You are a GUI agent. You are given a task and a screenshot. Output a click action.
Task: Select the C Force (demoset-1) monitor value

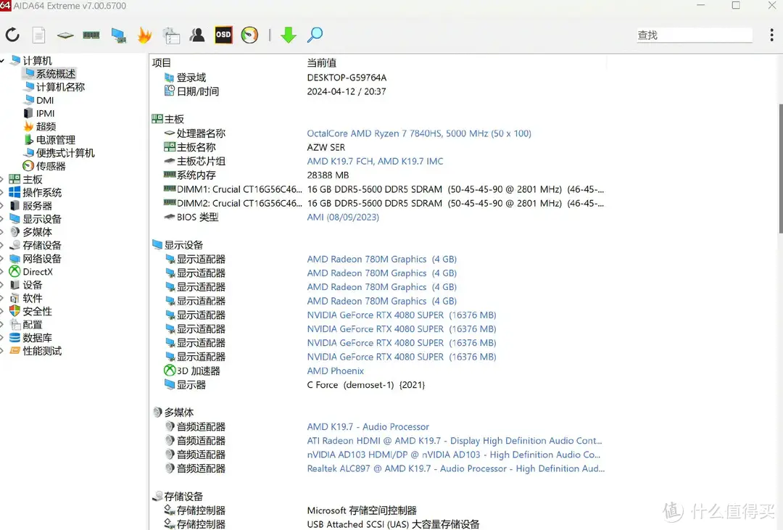tap(366, 385)
